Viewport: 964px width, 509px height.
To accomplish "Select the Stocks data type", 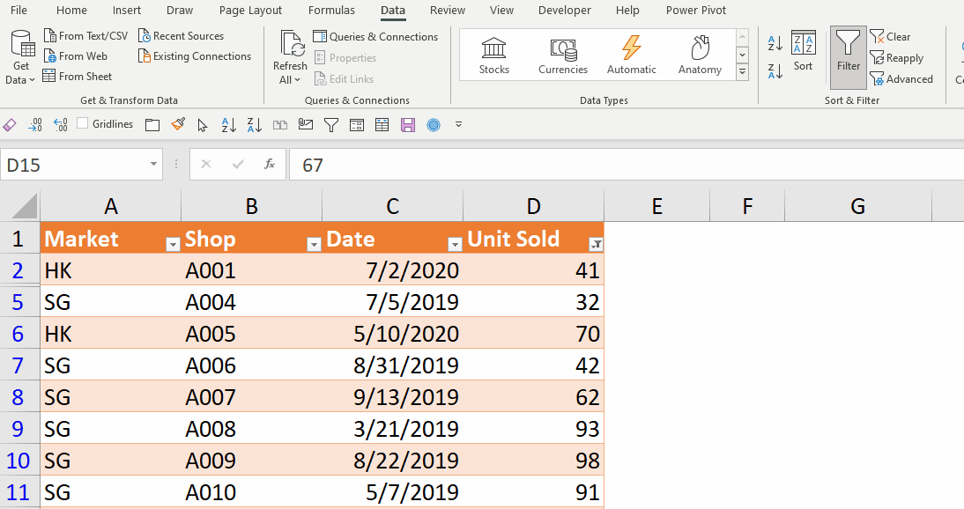I will point(493,55).
